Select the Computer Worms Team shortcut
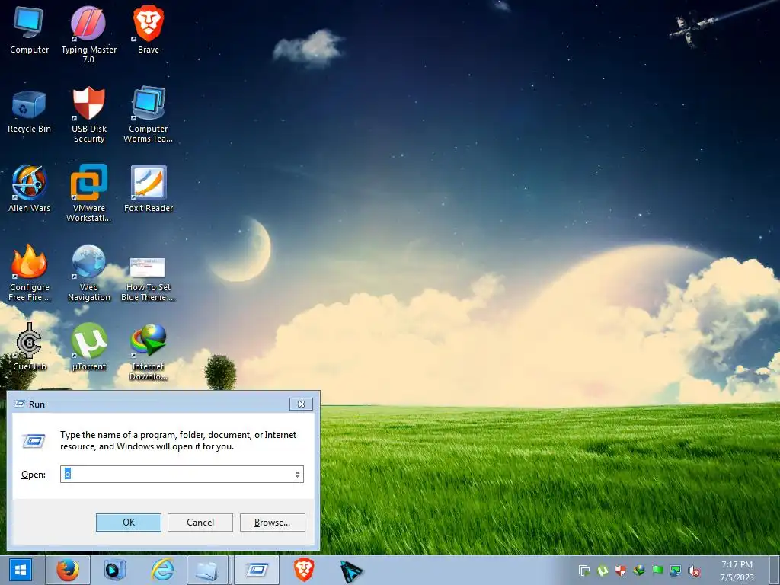780x585 pixels. pos(149,116)
